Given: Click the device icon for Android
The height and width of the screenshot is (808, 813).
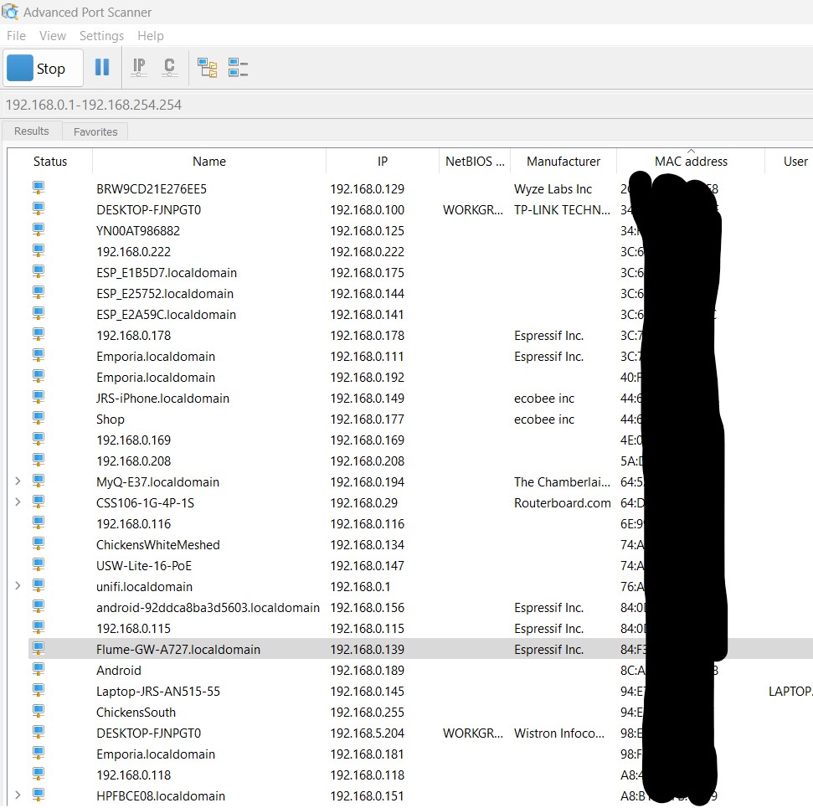Looking at the screenshot, I should (x=39, y=669).
